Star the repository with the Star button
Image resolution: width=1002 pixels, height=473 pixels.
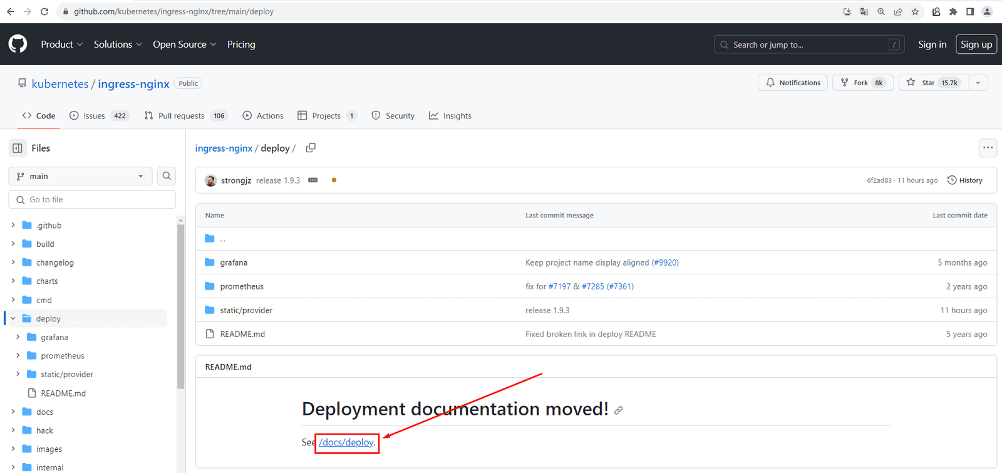(934, 83)
